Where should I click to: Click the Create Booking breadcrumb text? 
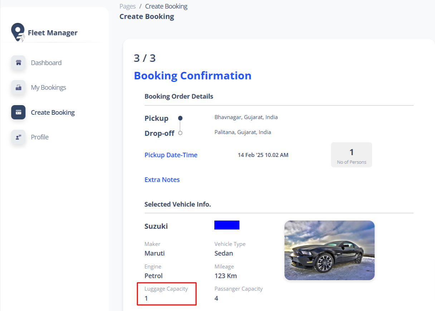[x=166, y=6]
